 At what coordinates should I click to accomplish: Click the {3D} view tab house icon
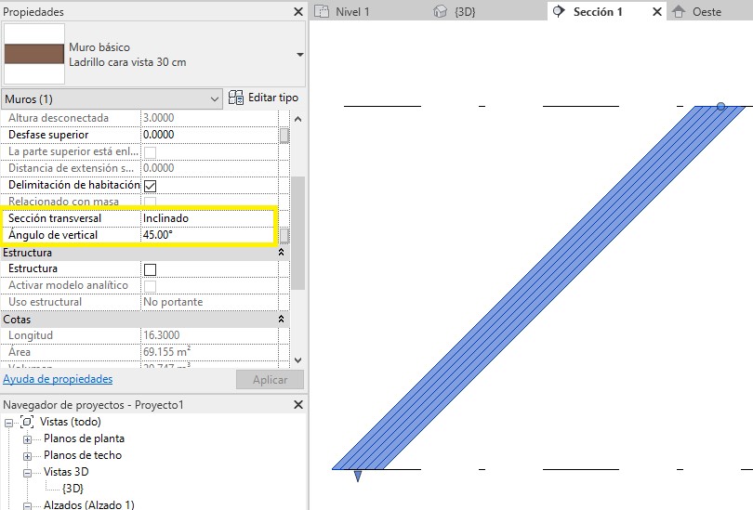coord(441,12)
